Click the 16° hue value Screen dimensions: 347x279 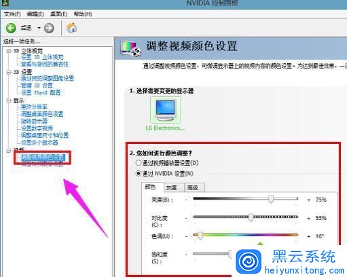(x=320, y=236)
